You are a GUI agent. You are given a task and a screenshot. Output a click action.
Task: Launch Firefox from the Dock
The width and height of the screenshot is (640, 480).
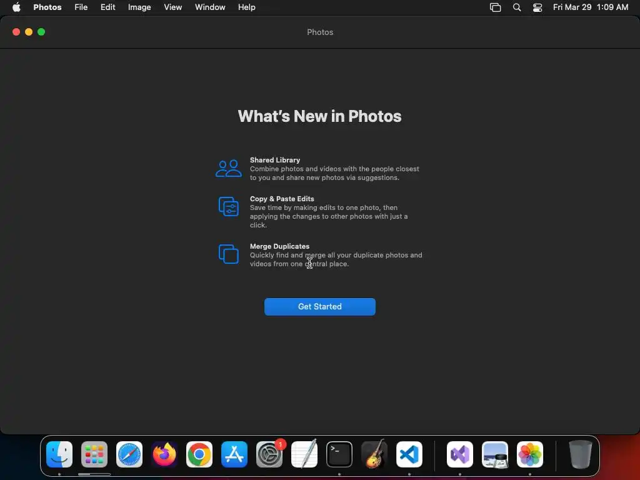164,454
